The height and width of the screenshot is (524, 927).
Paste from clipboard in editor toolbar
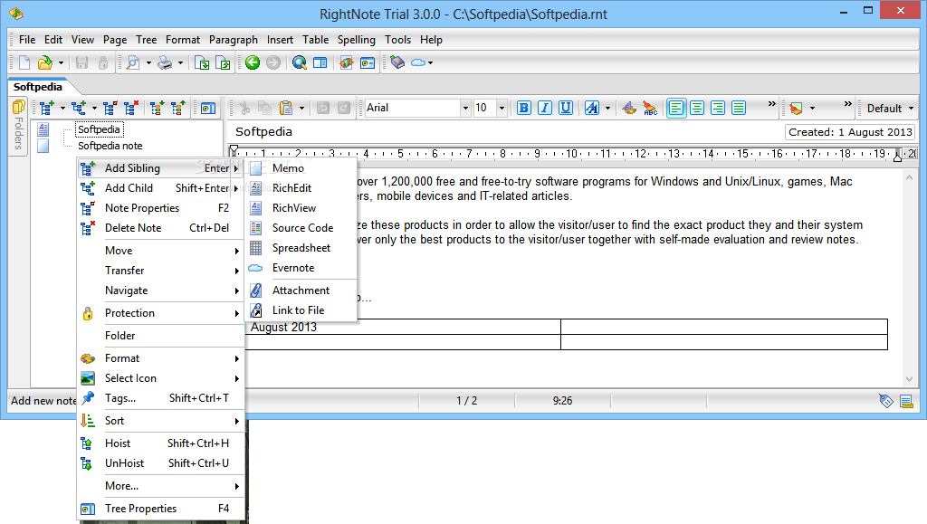(286, 108)
